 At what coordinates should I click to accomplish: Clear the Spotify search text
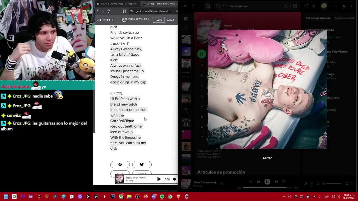[x=286, y=6]
